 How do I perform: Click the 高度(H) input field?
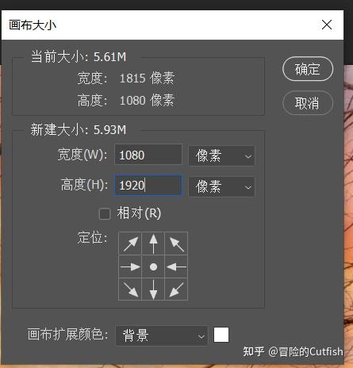[x=148, y=186]
